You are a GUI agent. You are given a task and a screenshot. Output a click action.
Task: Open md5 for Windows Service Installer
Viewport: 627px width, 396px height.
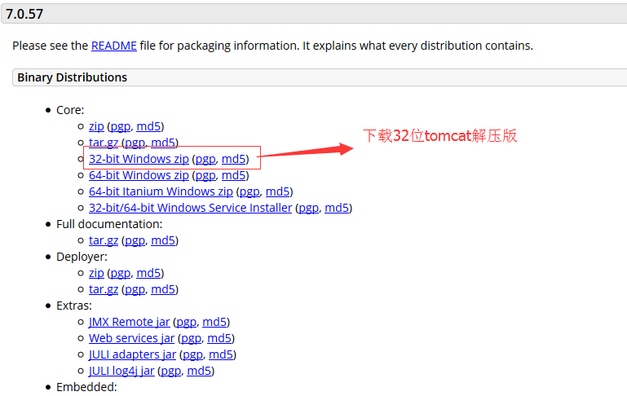(x=337, y=209)
